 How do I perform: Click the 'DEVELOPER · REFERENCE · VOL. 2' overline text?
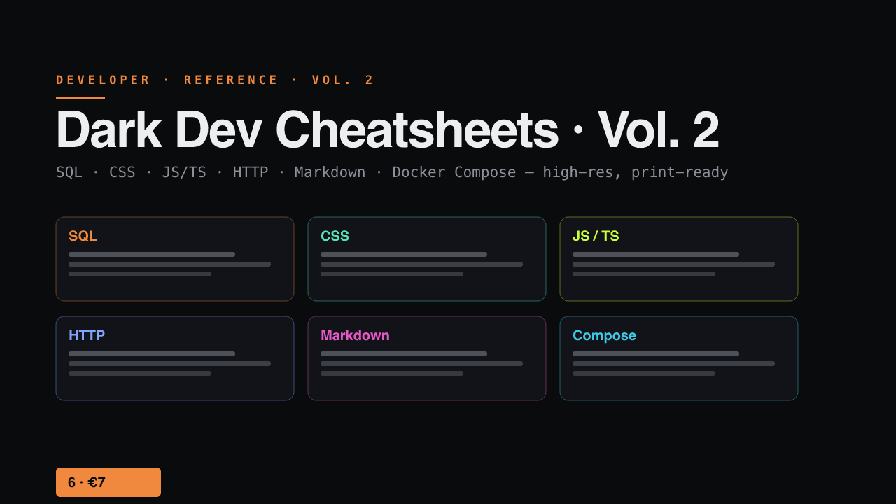coord(216,80)
